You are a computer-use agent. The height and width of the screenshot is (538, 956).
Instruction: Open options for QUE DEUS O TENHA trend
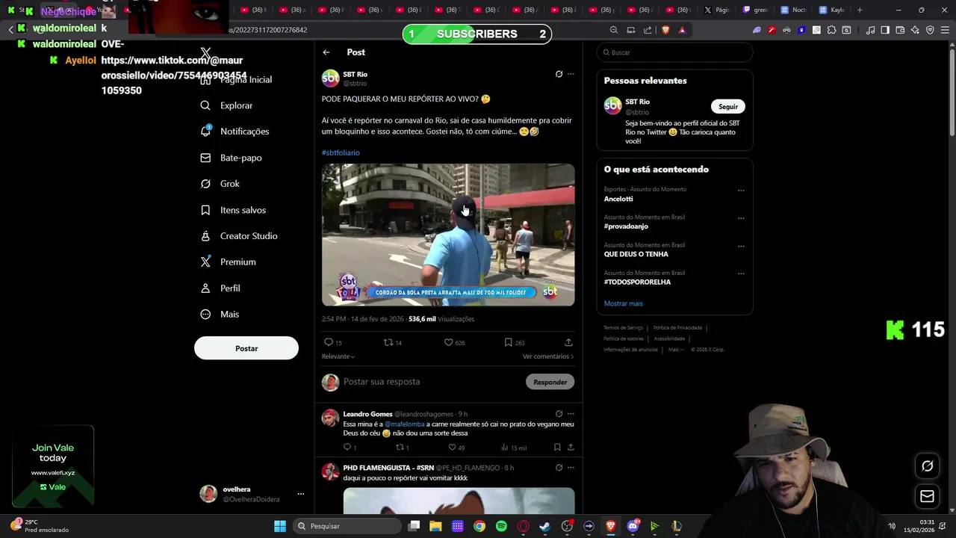click(x=741, y=246)
